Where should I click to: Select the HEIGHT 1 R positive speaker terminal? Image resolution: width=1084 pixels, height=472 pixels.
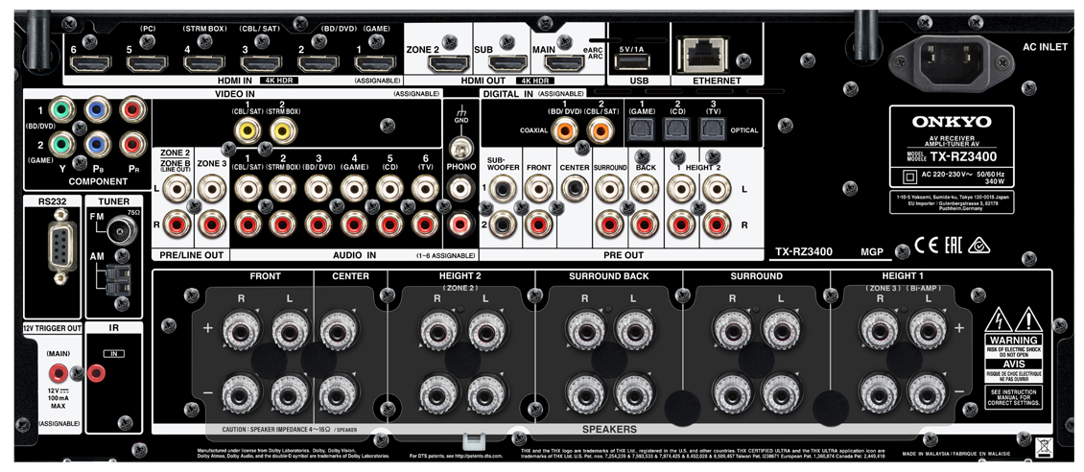pyautogui.click(x=880, y=330)
